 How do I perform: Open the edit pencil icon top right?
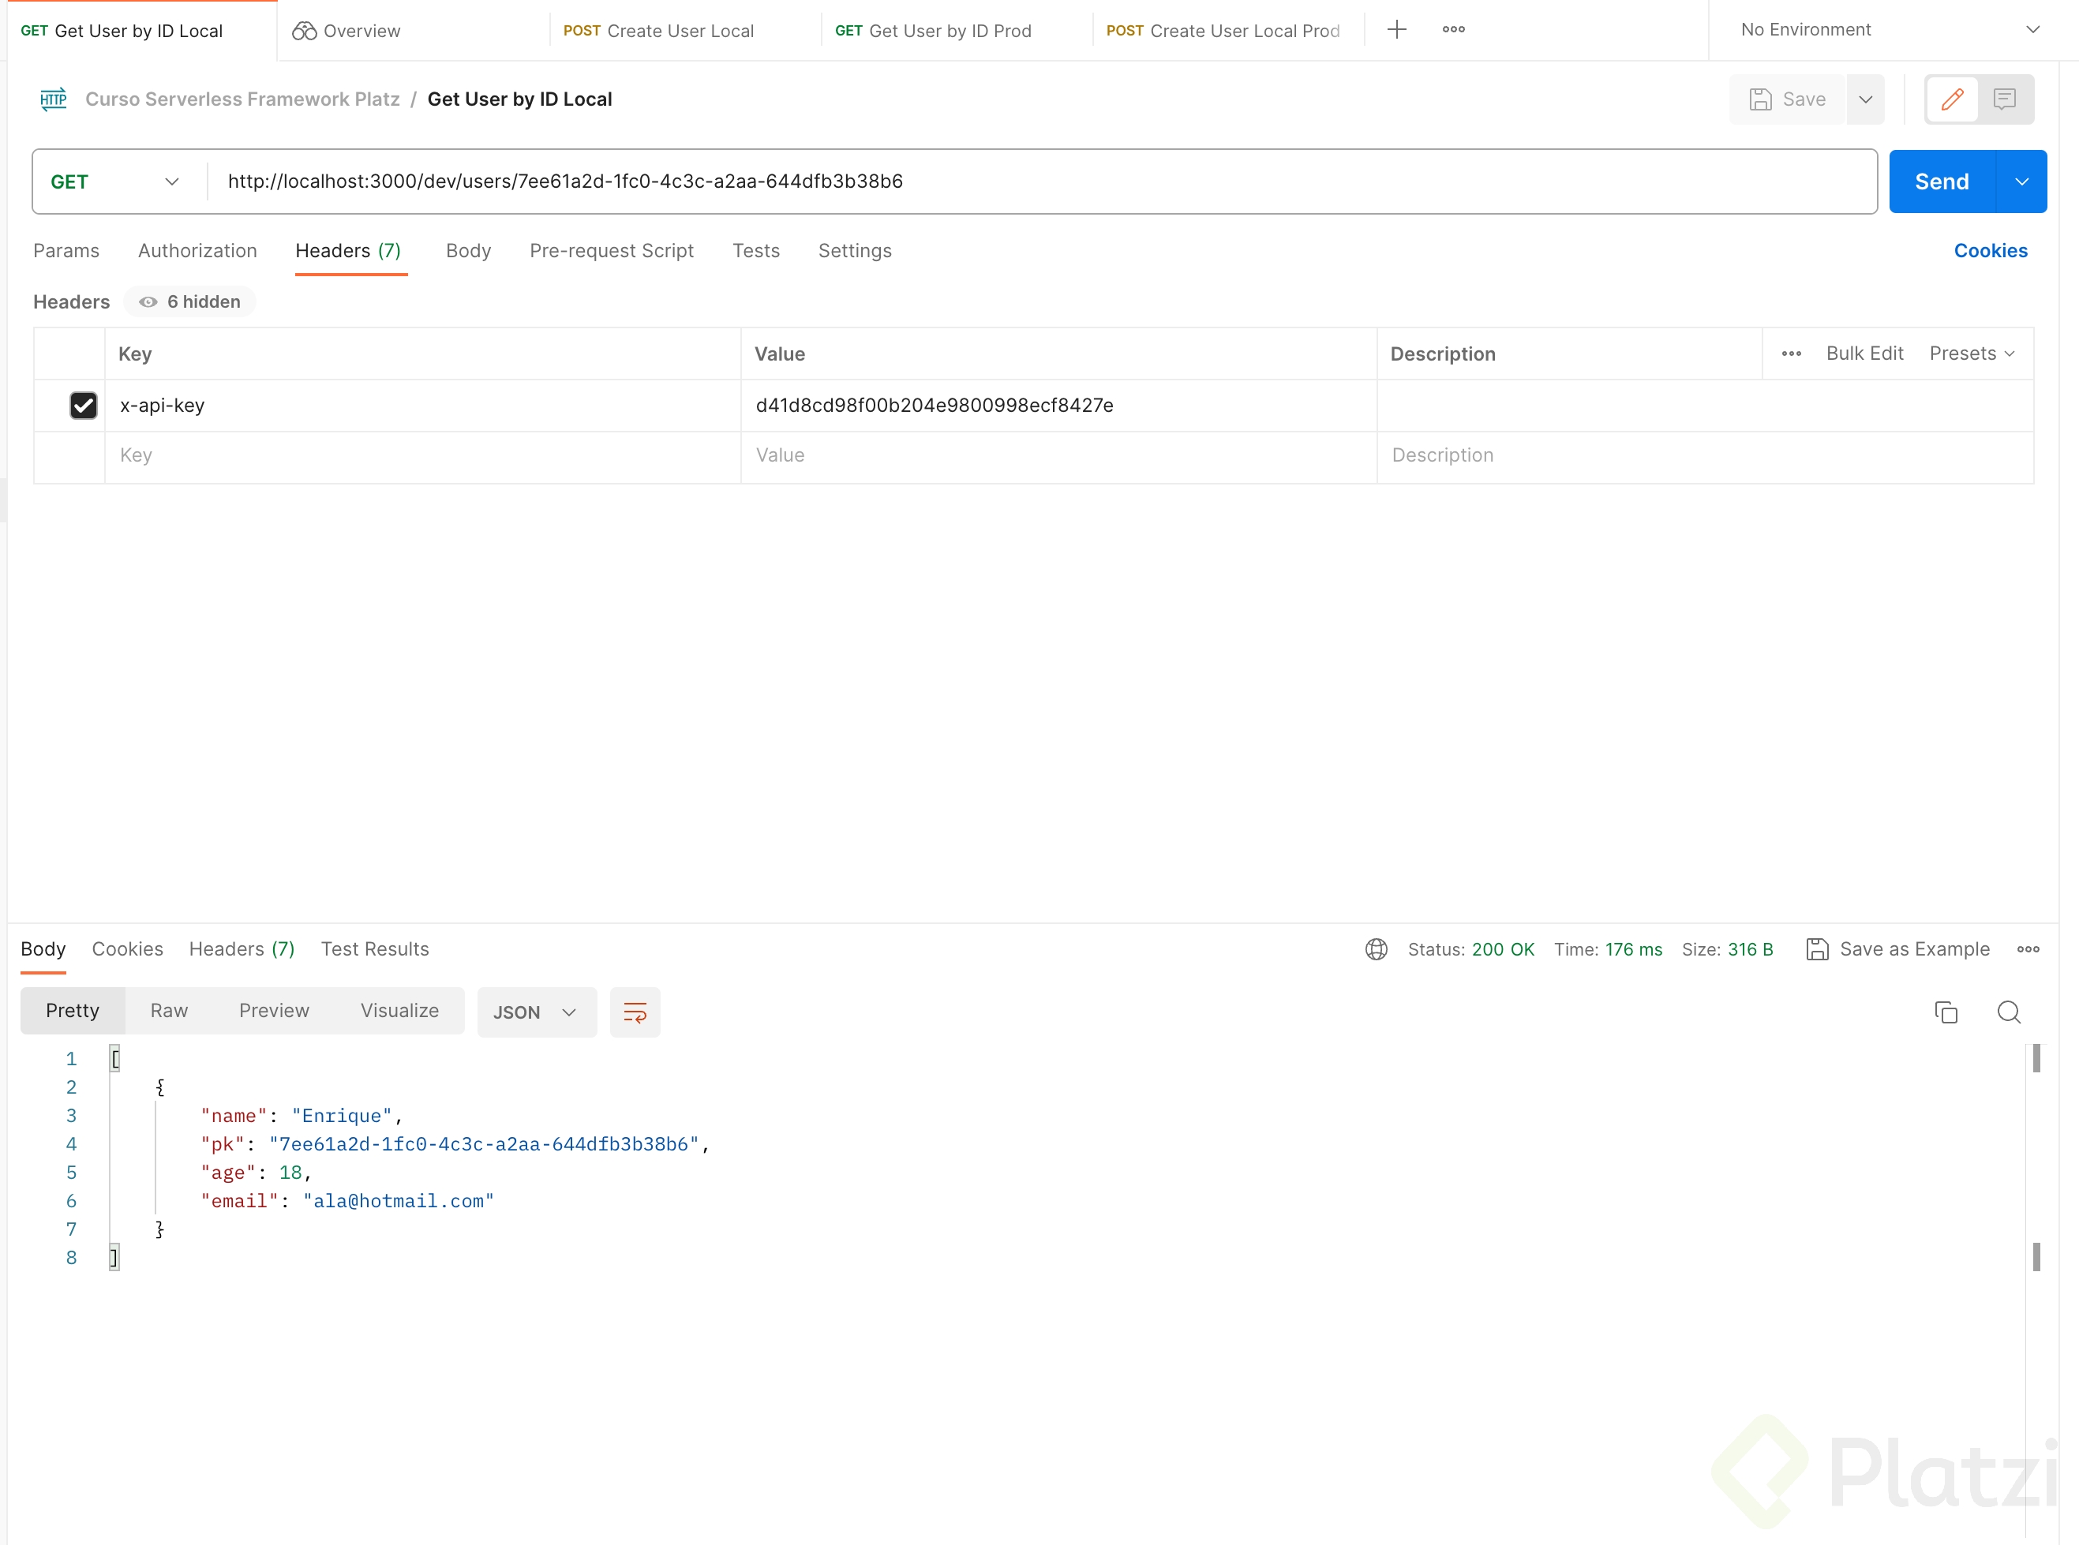[x=1952, y=99]
